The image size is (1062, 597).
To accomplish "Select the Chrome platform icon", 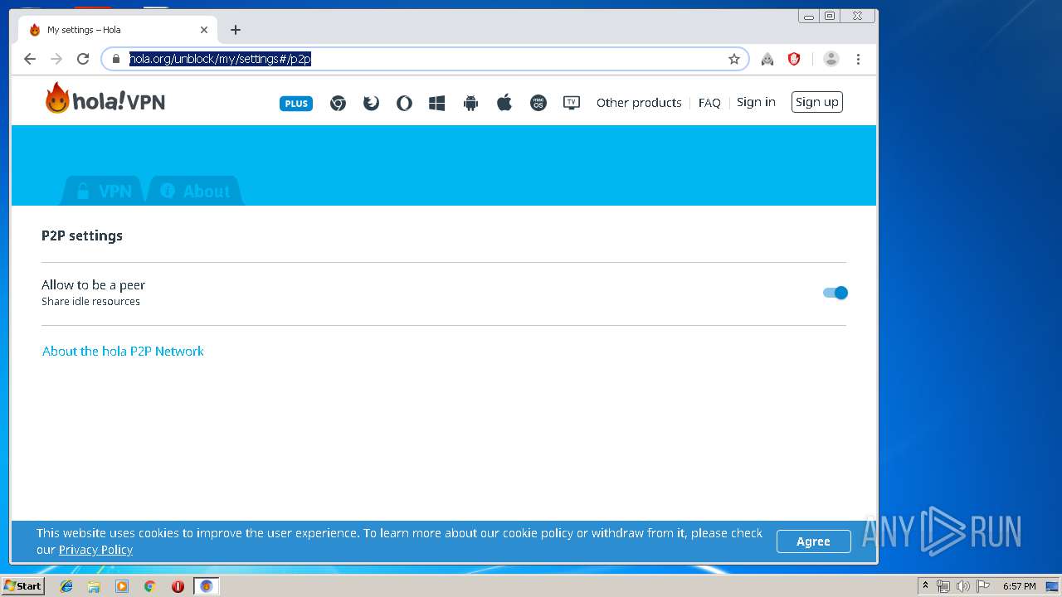I will pyautogui.click(x=338, y=104).
